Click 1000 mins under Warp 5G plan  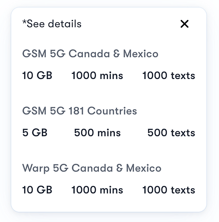(97, 190)
